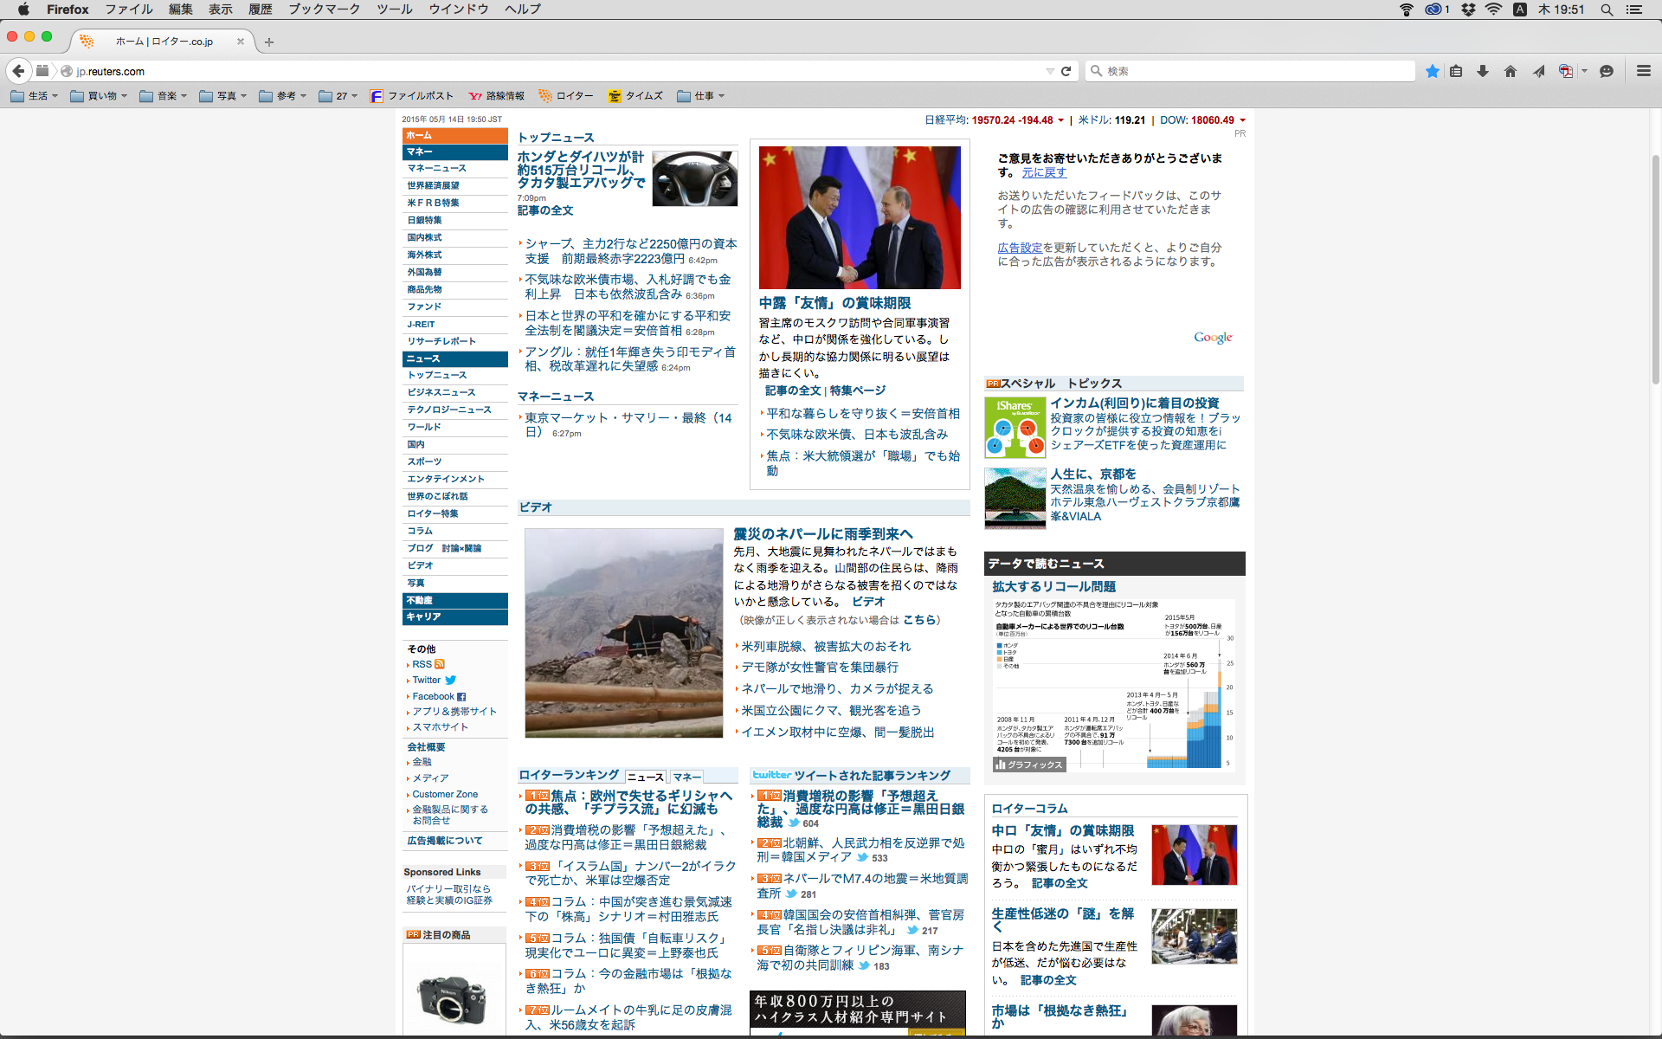Expand the 音楽 bookmarks folder
Viewport: 1662px width, 1039px height.
[x=164, y=96]
